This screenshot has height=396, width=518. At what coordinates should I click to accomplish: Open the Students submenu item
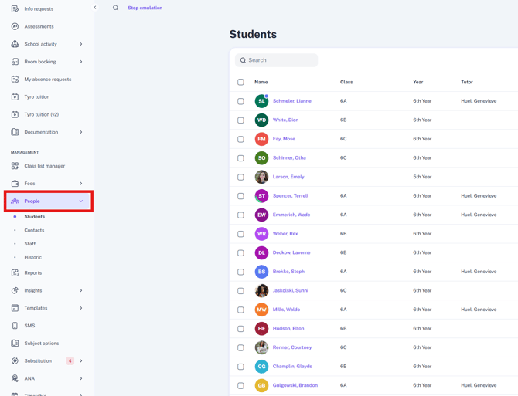click(x=34, y=217)
